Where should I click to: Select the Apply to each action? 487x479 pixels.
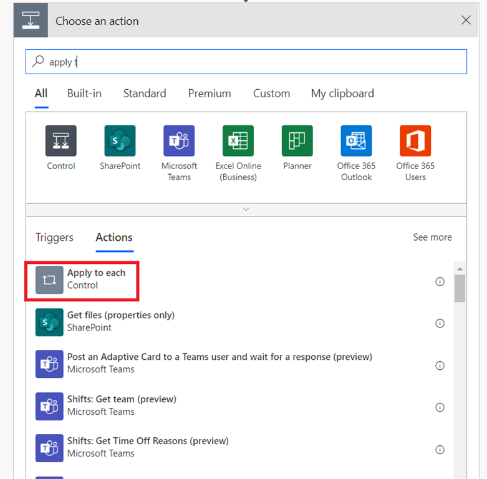(x=240, y=280)
